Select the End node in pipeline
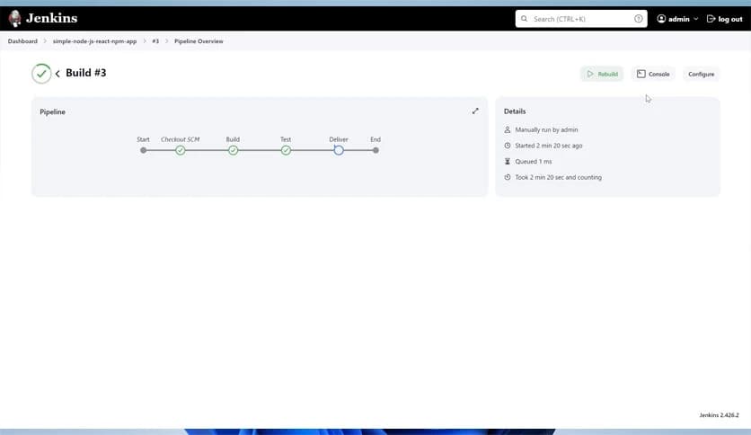This screenshot has height=435, width=751. 375,150
